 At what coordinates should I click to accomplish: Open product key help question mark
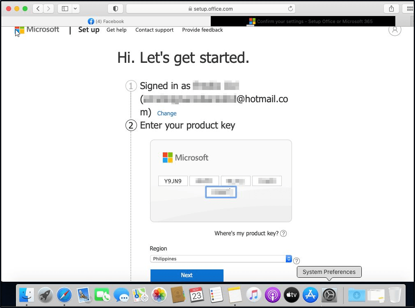[283, 233]
